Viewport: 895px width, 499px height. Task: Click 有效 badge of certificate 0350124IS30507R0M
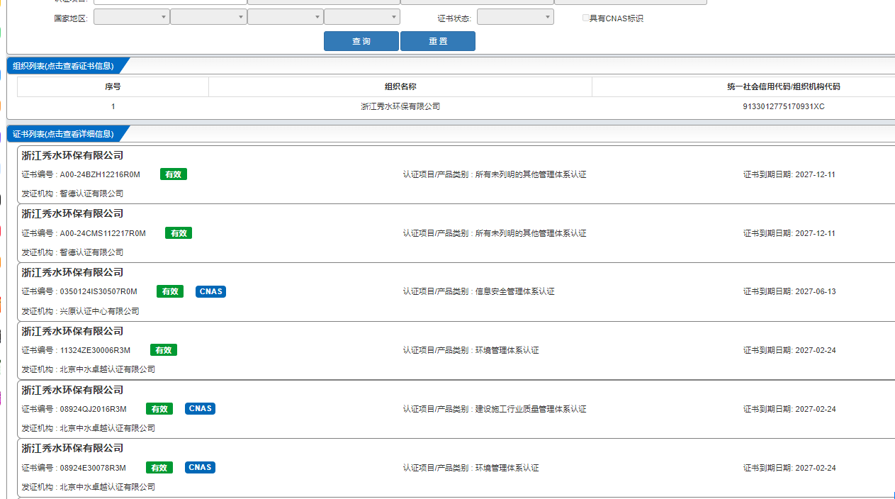(170, 291)
